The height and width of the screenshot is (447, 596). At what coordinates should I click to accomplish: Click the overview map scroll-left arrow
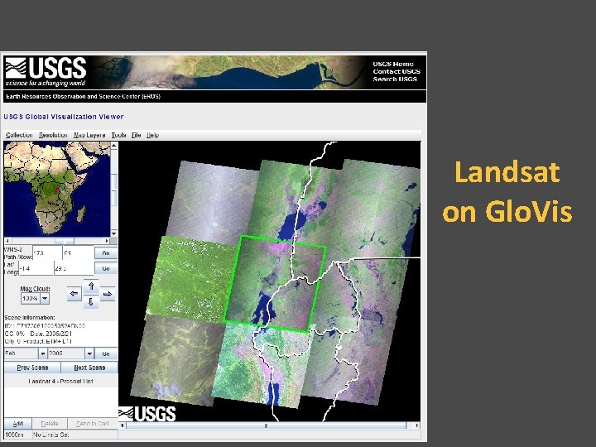tap(7, 241)
